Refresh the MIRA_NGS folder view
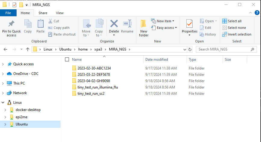 pos(190,49)
